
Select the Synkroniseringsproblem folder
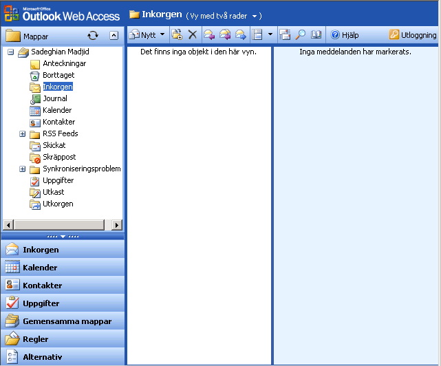pos(82,169)
